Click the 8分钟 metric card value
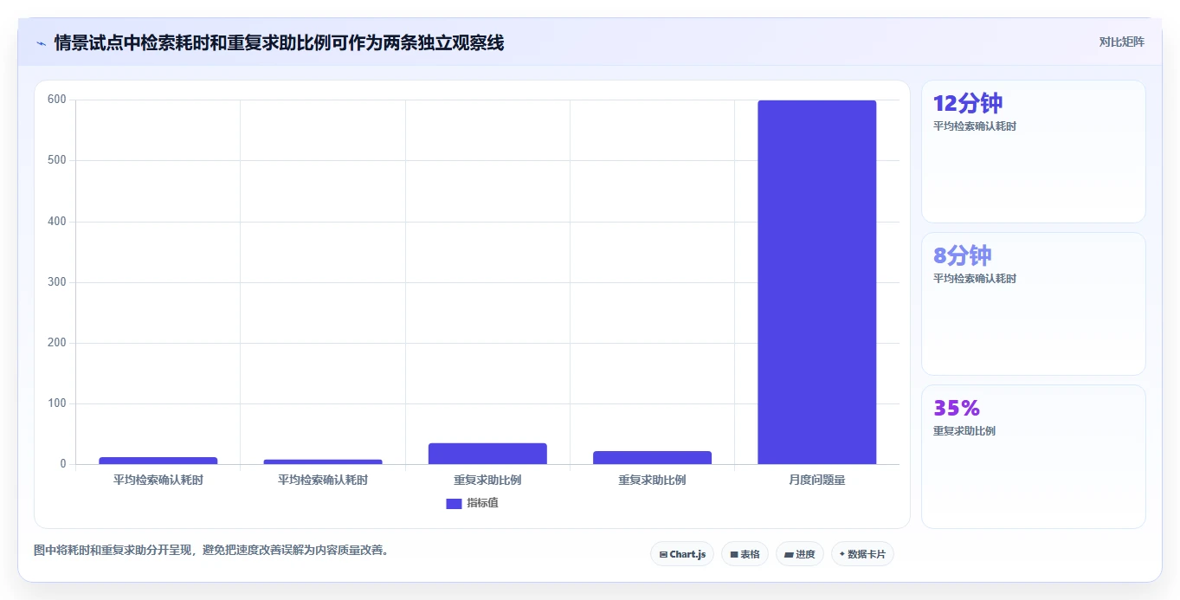The image size is (1180, 600). pyautogui.click(x=963, y=255)
